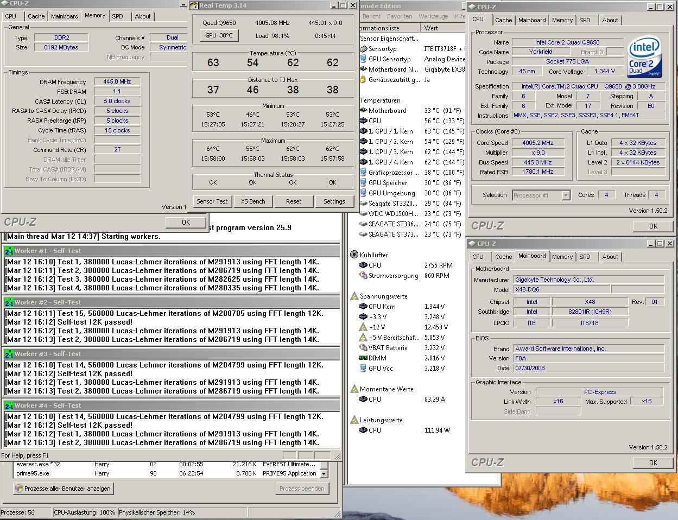Screen dimensions: 678x520
Task: Click the 1. CPU / 2. Kern icon
Action: (363, 142)
